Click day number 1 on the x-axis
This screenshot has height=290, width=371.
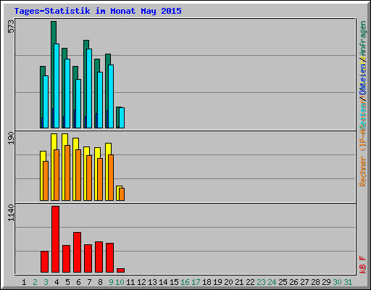[24, 282]
